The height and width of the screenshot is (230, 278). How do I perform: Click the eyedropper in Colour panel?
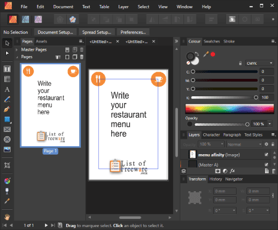206,54
